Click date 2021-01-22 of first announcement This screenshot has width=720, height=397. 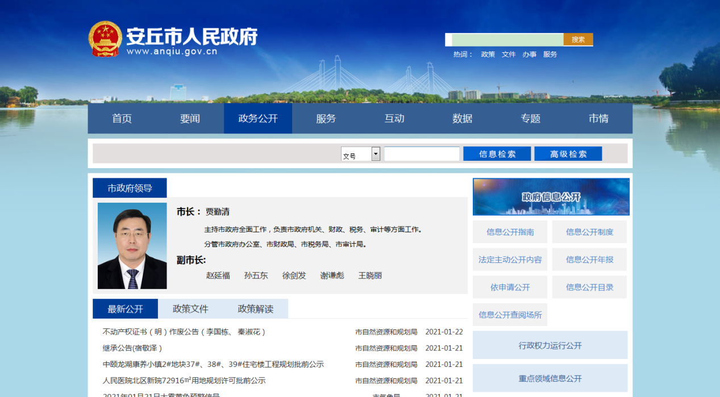tap(444, 332)
